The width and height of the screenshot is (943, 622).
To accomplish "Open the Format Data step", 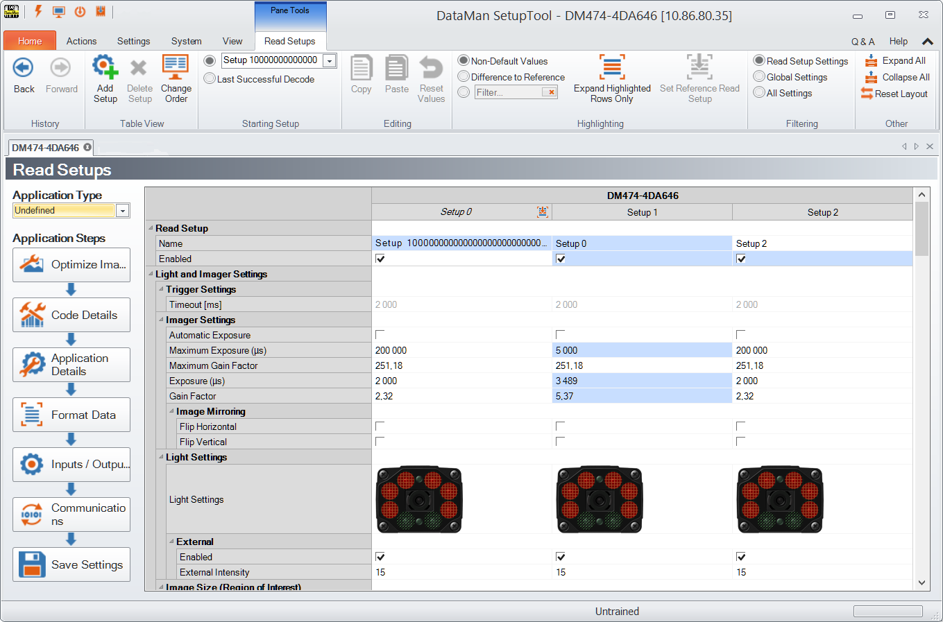I will pos(71,415).
